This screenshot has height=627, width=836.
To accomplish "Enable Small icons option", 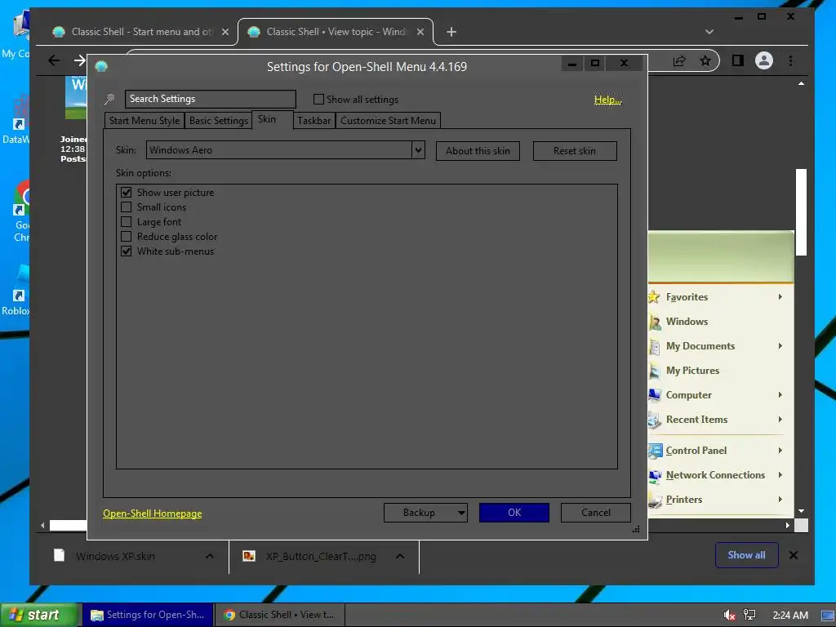I will 127,207.
